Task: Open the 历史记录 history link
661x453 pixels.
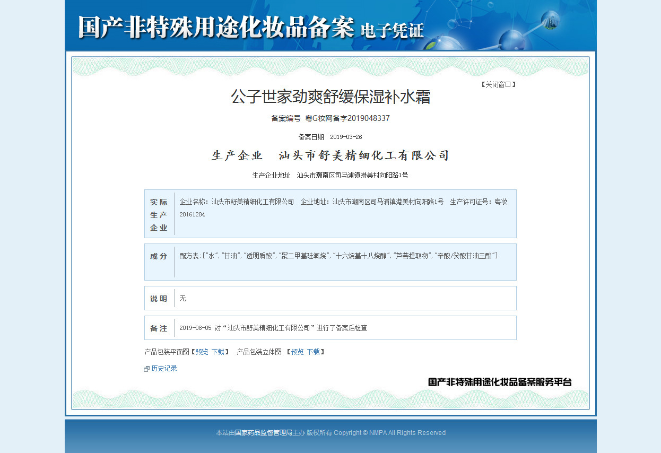Action: (x=164, y=368)
